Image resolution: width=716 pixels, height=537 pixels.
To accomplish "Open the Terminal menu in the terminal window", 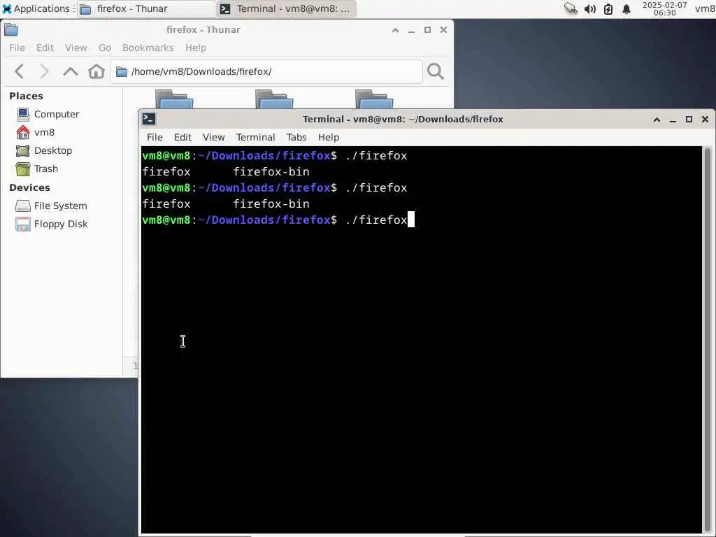I will point(255,138).
